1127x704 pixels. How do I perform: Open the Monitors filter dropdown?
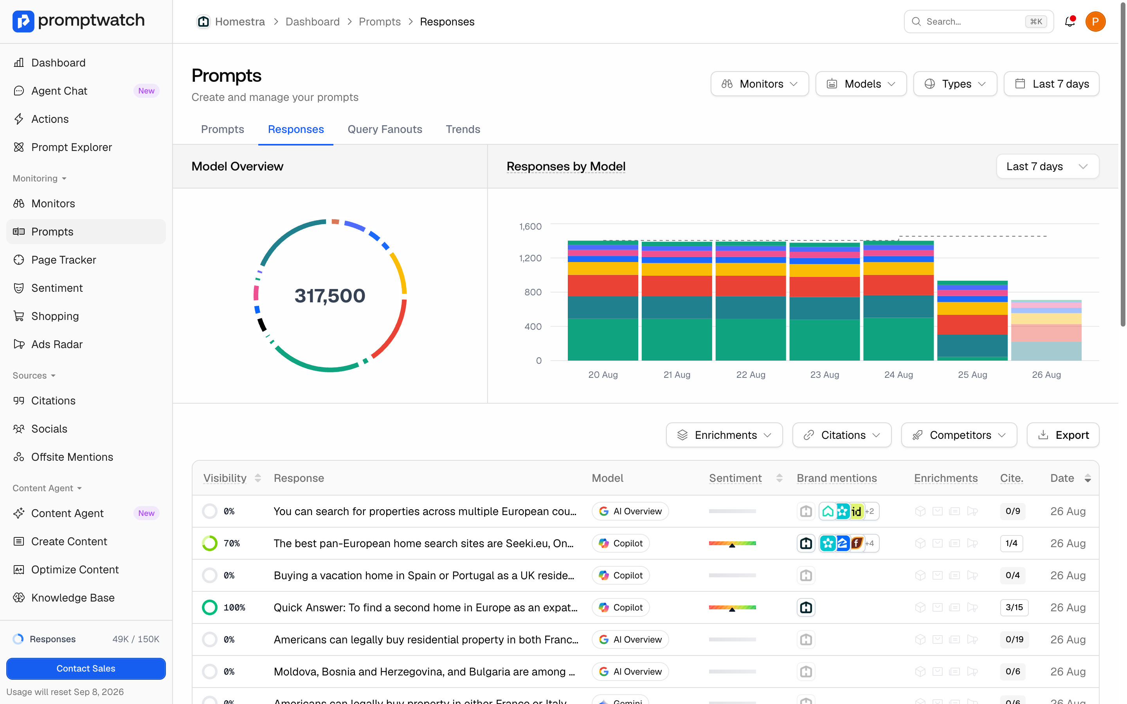click(x=760, y=84)
